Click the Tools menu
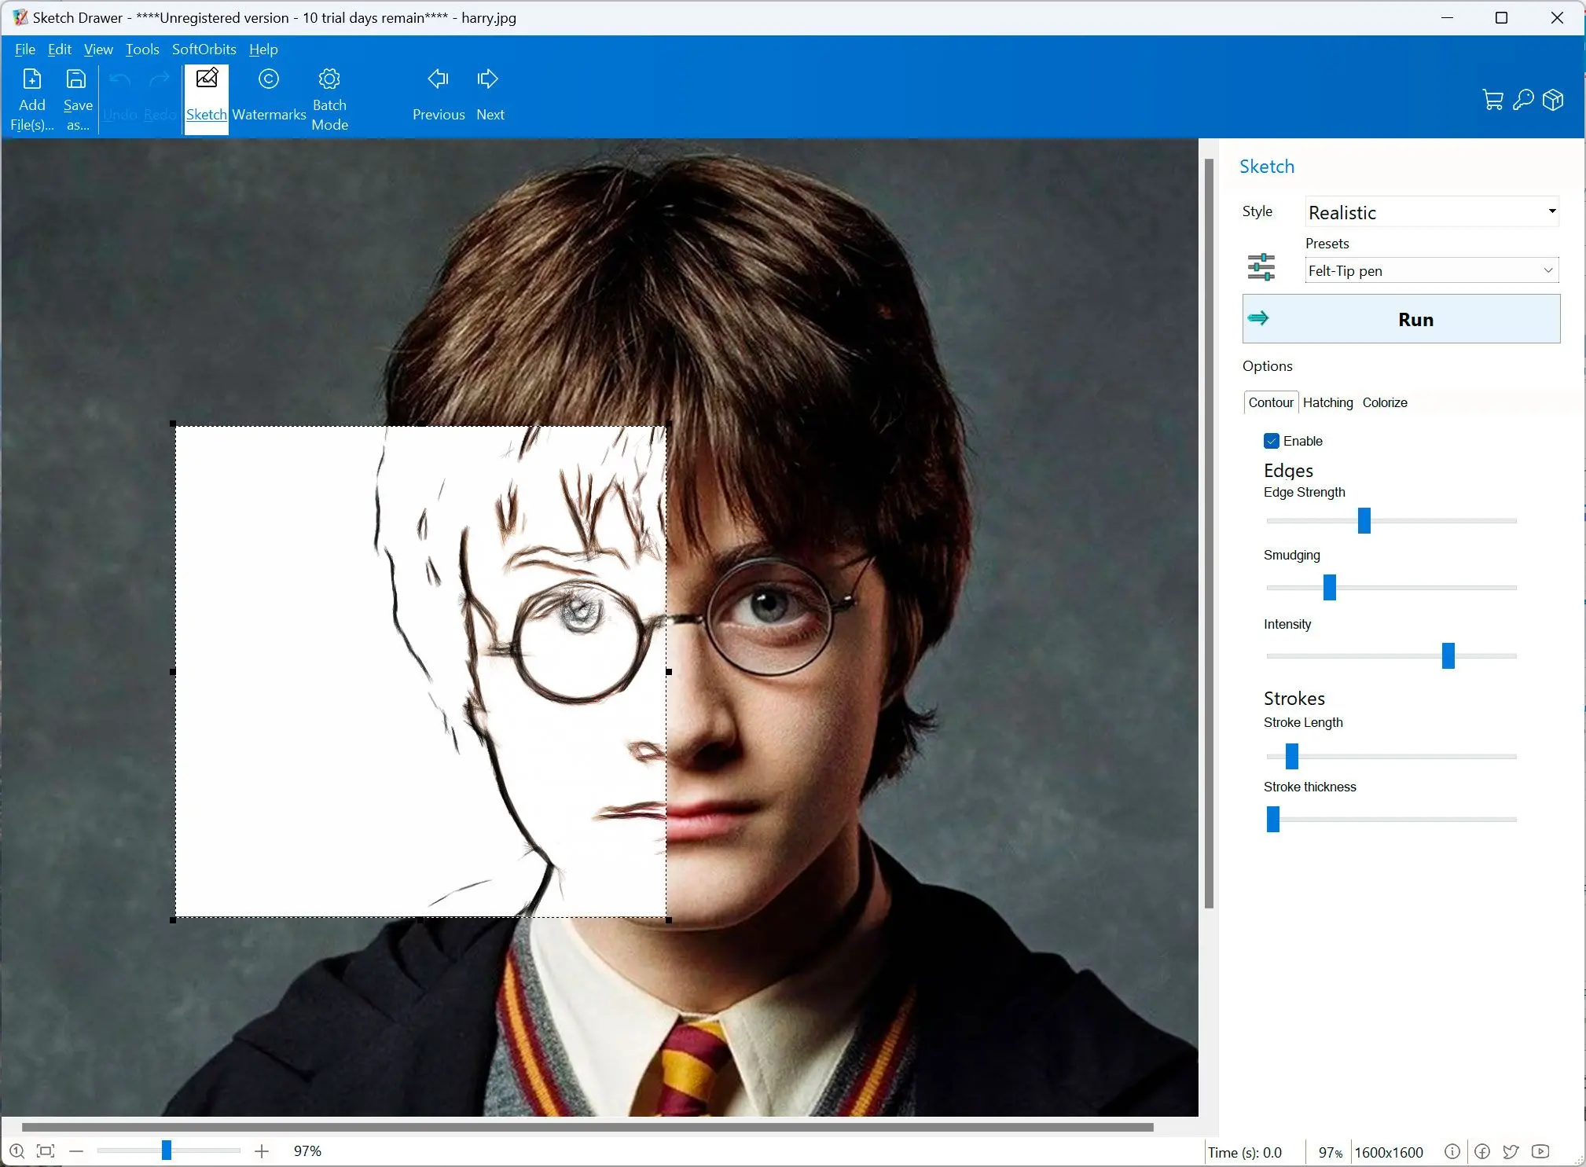 point(139,50)
